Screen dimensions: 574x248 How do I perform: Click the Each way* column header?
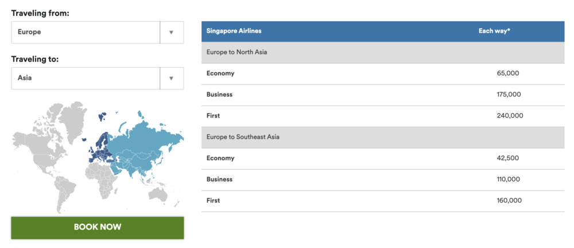pos(494,31)
